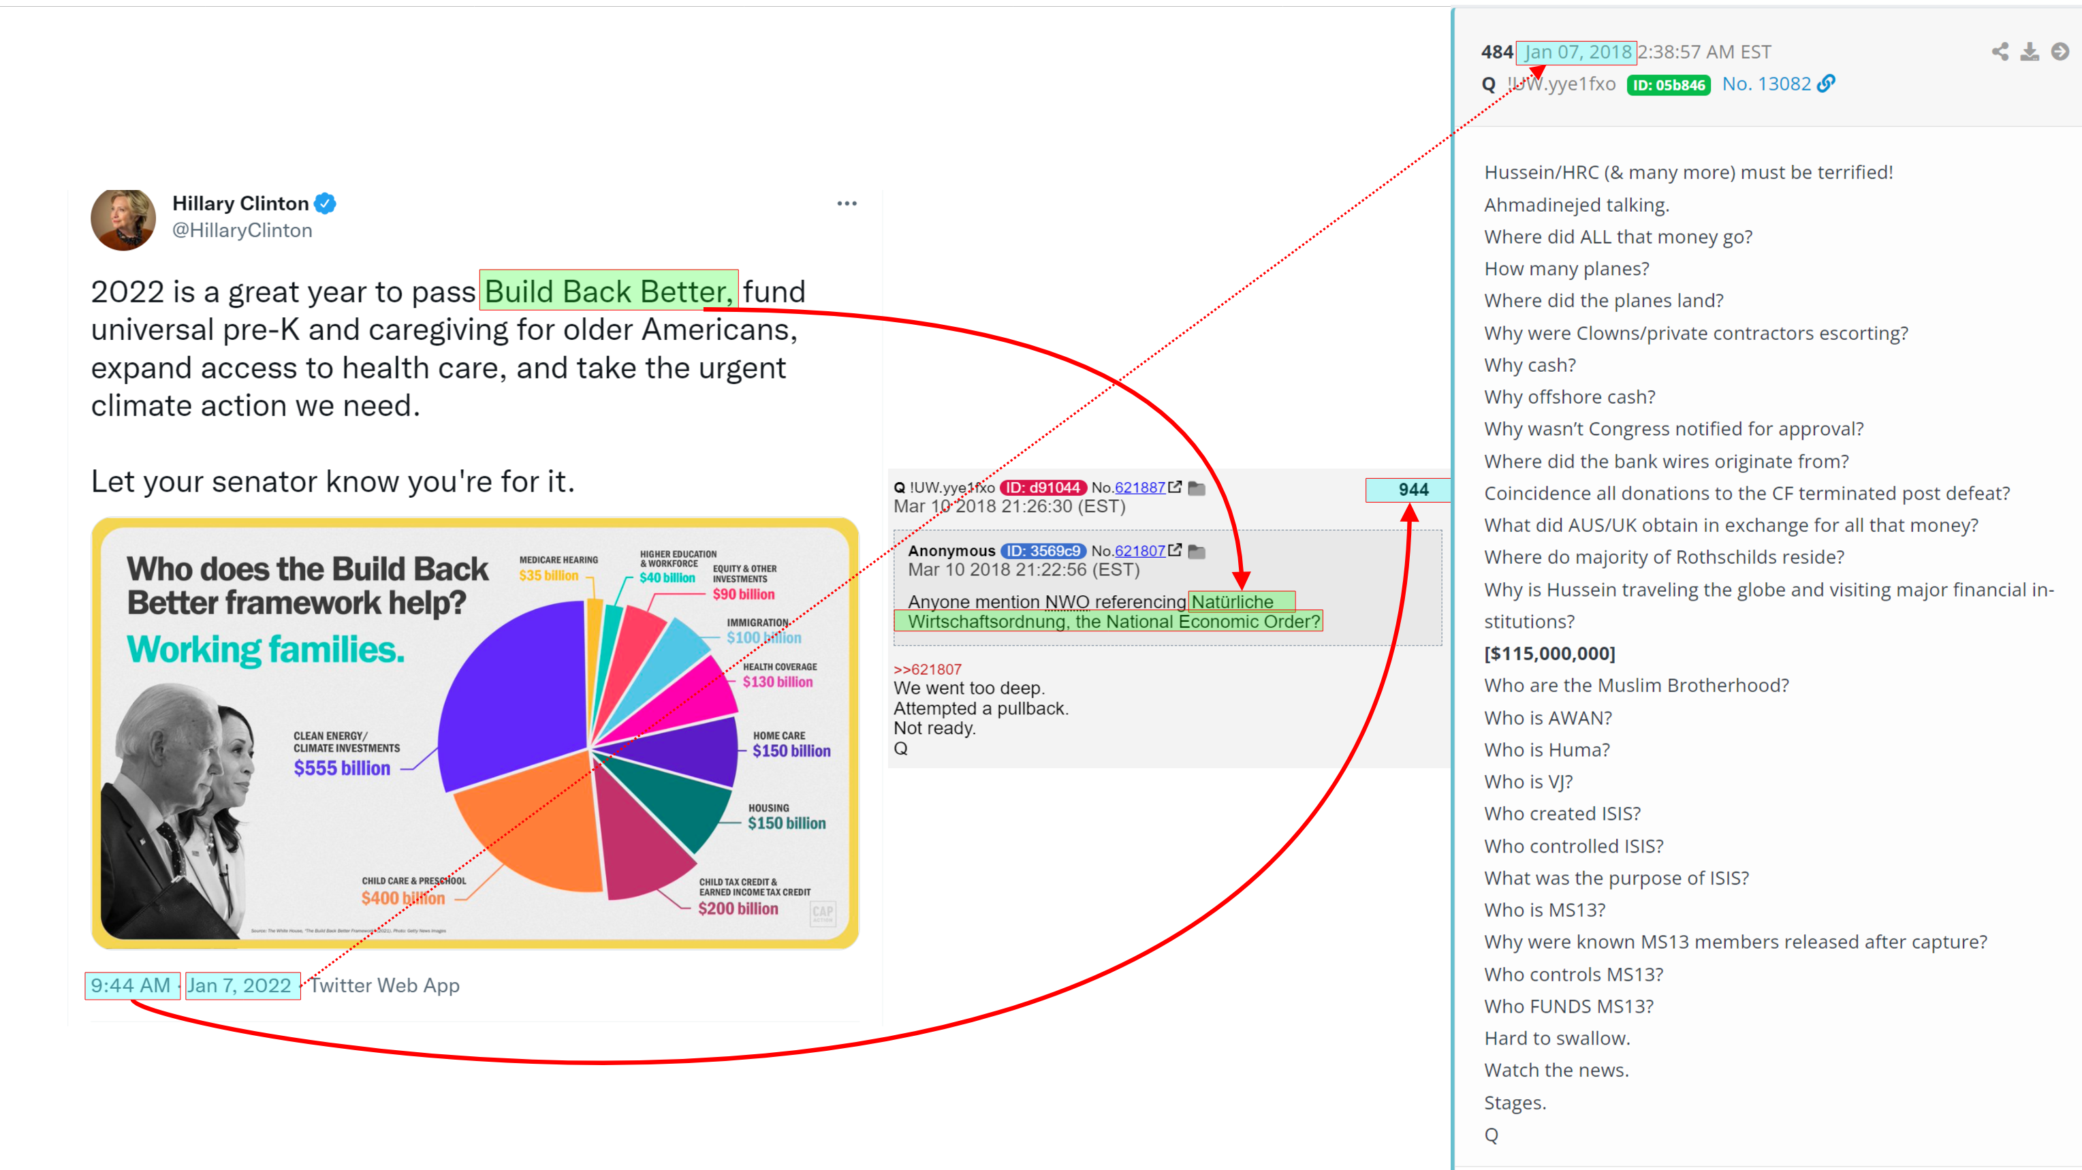
Task: Click the '$555 billion' clean energy label in chart
Action: click(342, 768)
